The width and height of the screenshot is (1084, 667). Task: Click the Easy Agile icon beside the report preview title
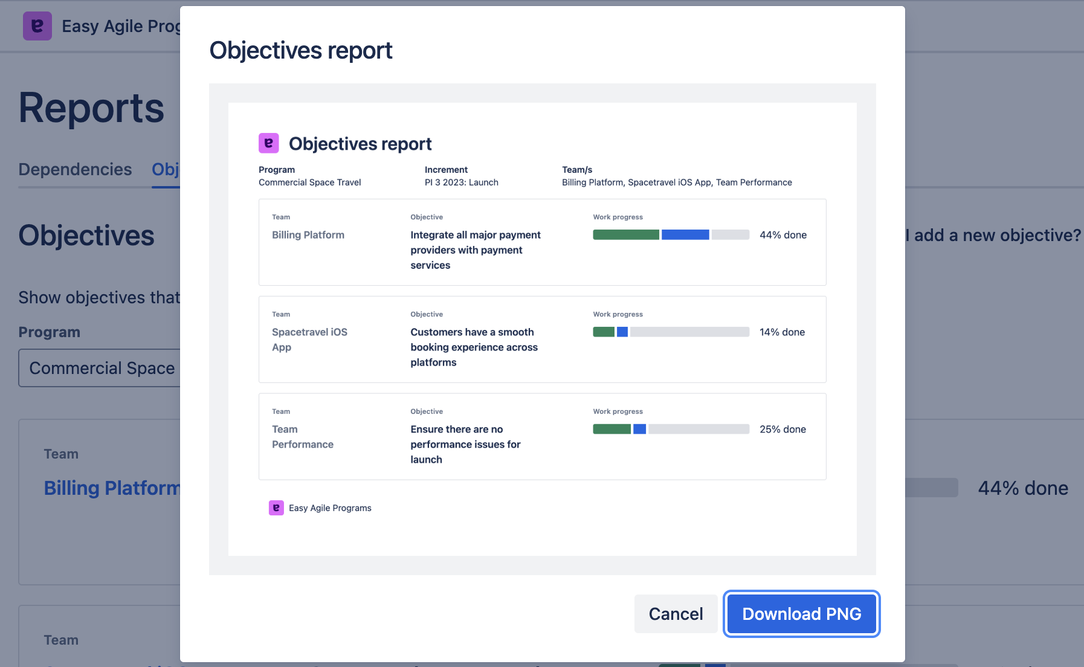269,143
